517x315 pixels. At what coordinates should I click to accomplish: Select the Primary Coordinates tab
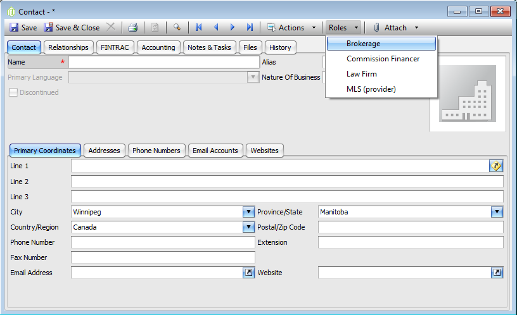45,151
